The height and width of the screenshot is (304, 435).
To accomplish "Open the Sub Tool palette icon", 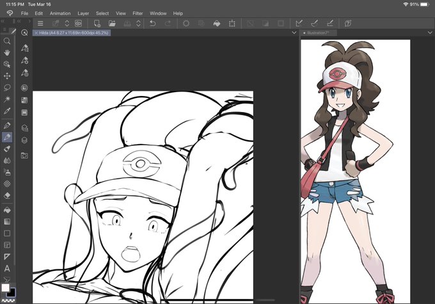I will 25,48.
